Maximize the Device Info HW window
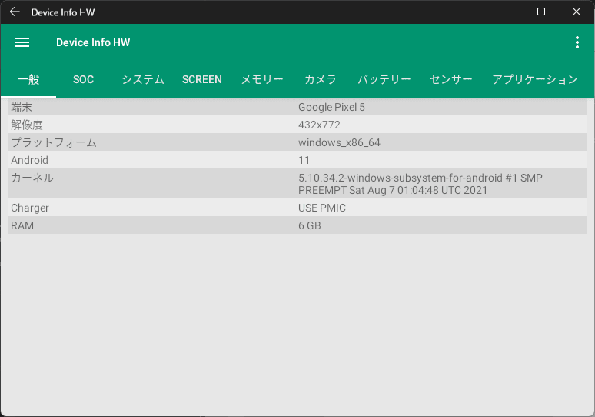This screenshot has width=595, height=417. 541,12
